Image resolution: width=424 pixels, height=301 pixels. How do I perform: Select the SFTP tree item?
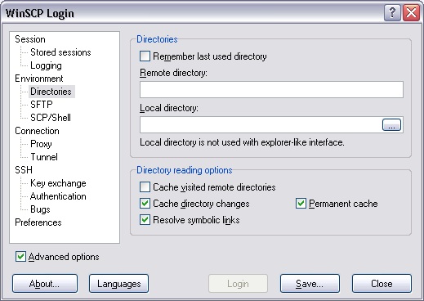coord(42,105)
